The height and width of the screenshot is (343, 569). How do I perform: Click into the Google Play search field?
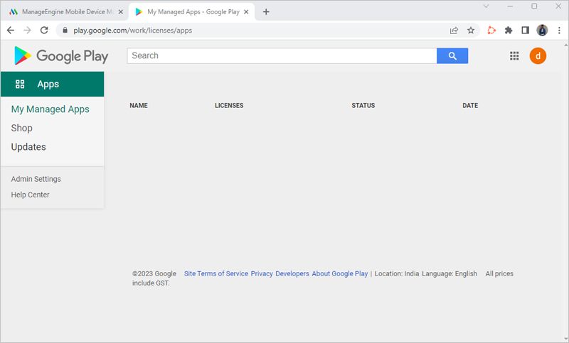coord(281,56)
